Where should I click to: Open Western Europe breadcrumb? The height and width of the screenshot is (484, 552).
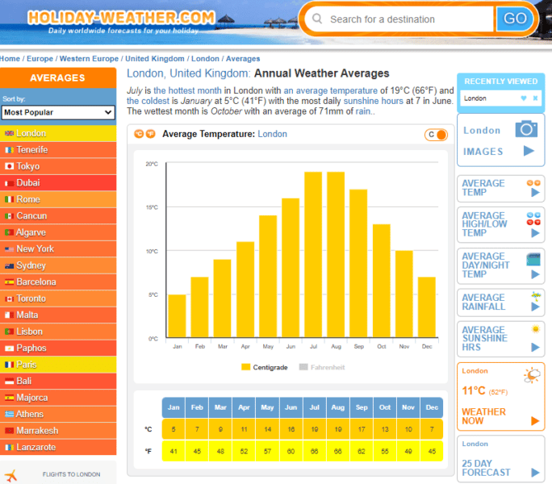89,59
